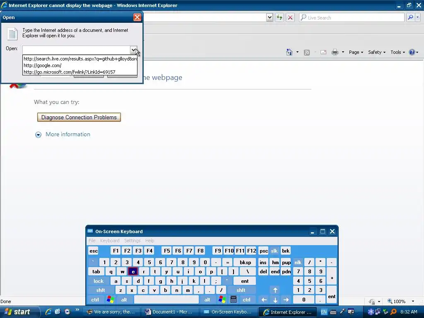Click the right arrow key on On-Screen Keyboard
This screenshot has width=424, height=318.
click(x=286, y=300)
